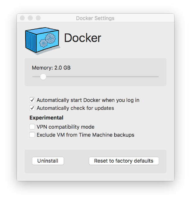The image size is (191, 201).
Task: Click the large Docker heading text
Action: 82,38
